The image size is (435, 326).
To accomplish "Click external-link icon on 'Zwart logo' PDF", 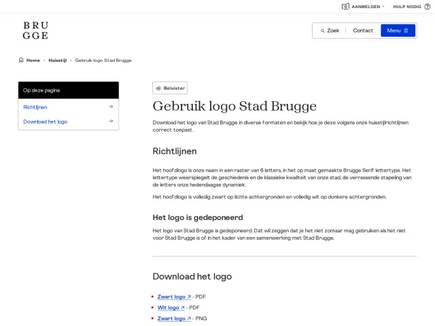I will pyautogui.click(x=189, y=297).
